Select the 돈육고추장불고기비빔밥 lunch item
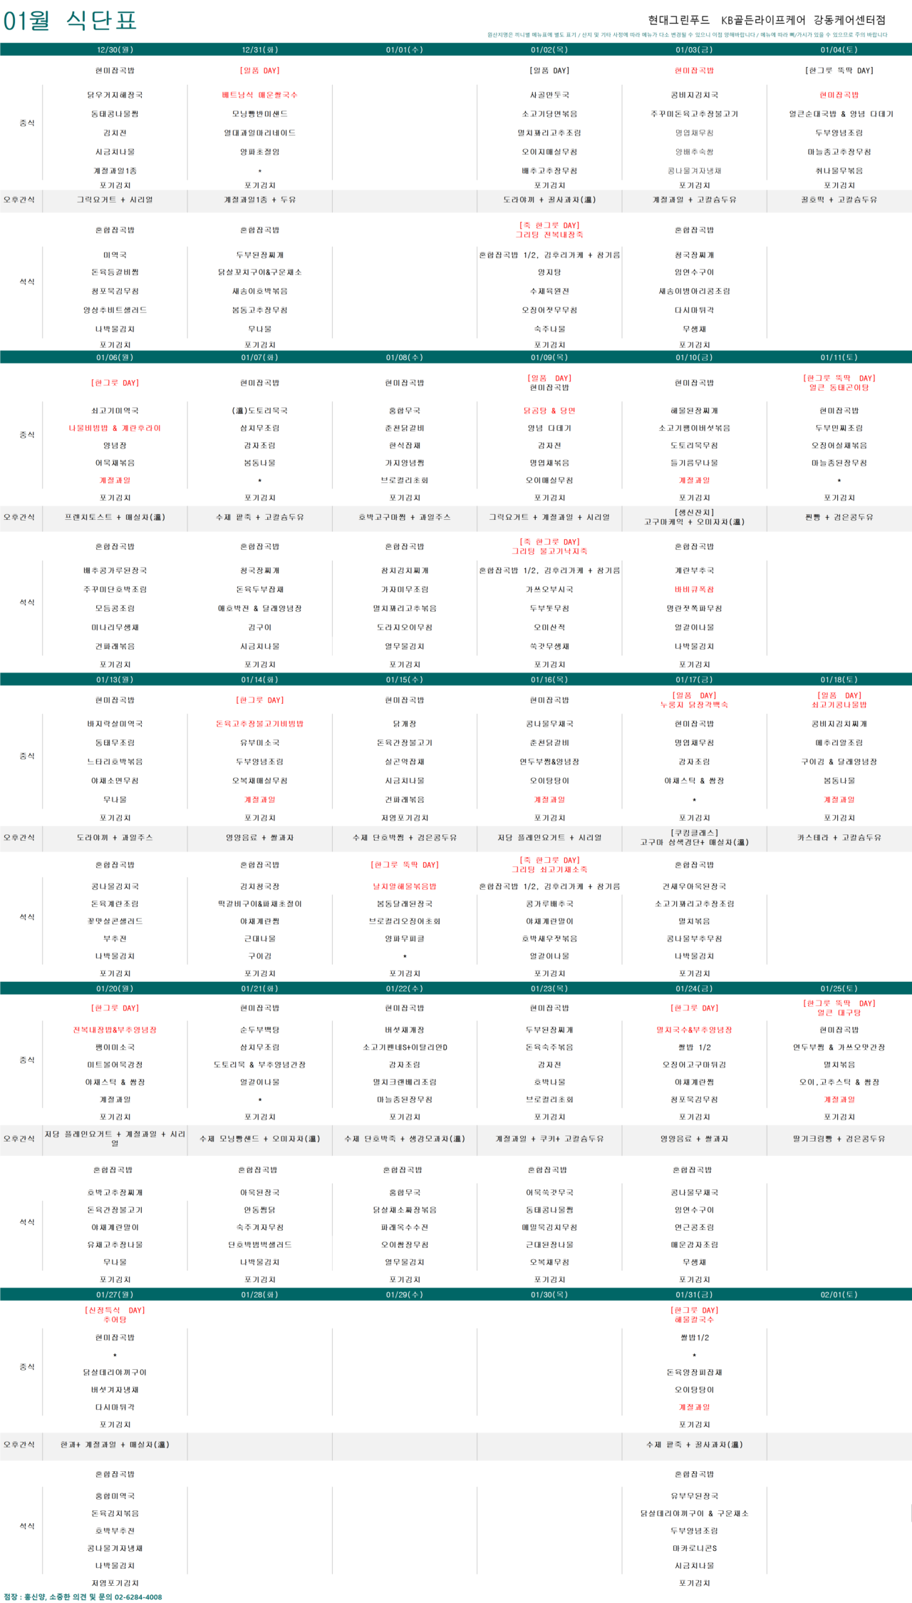The image size is (912, 1603). pos(259,724)
